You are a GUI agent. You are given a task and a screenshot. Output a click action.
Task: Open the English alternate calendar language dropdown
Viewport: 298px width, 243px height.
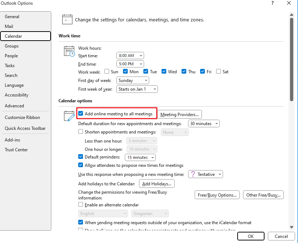coord(103,214)
